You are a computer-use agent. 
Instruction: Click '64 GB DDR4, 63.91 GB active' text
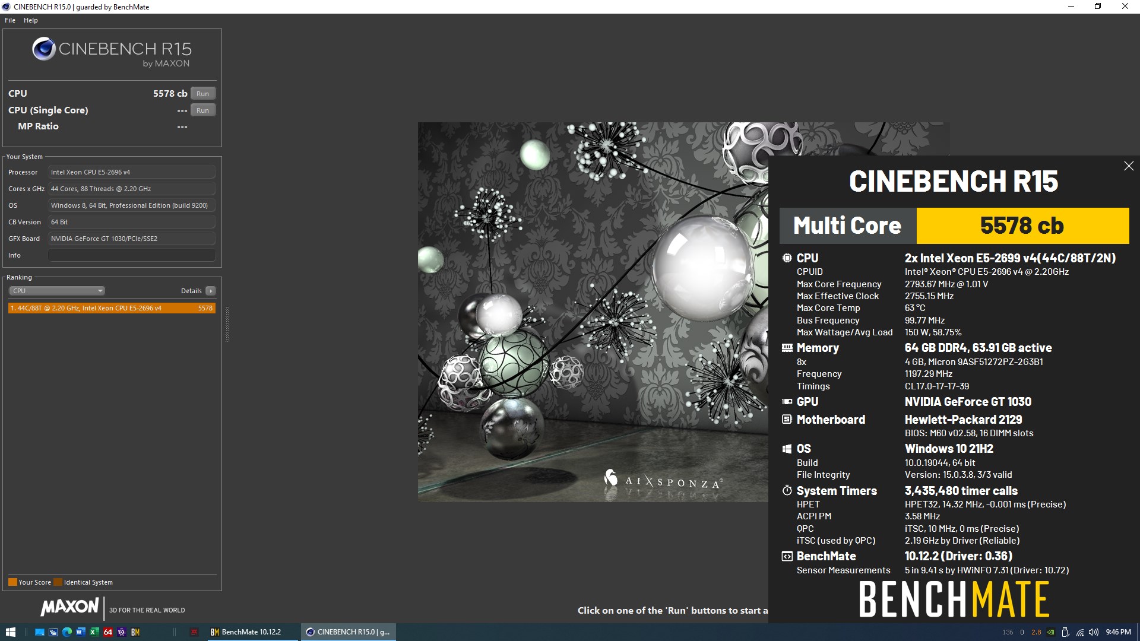tap(978, 348)
